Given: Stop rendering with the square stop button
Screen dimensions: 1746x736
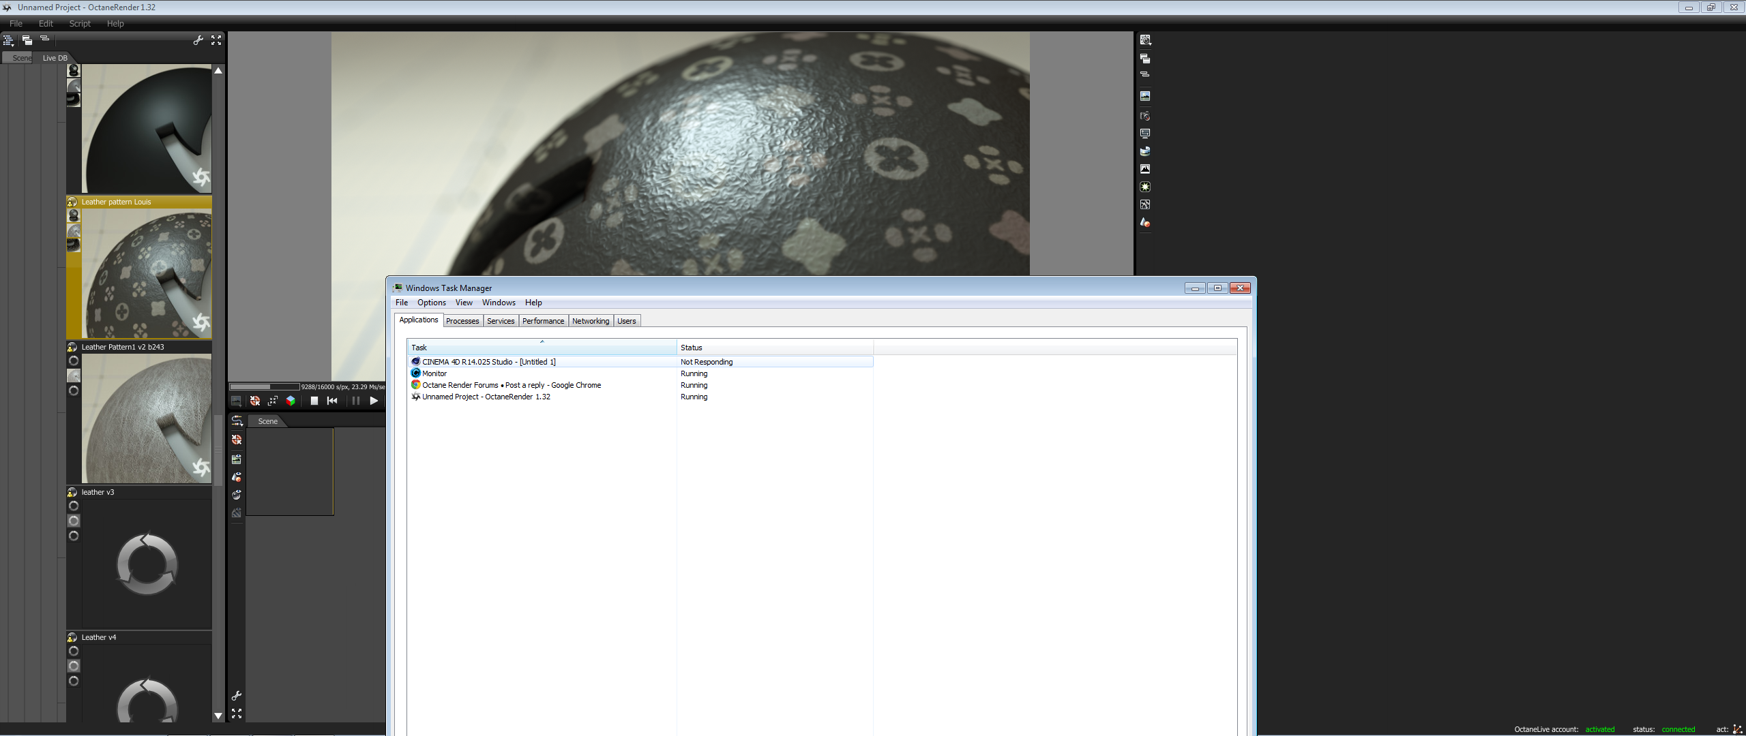Looking at the screenshot, I should click(314, 401).
